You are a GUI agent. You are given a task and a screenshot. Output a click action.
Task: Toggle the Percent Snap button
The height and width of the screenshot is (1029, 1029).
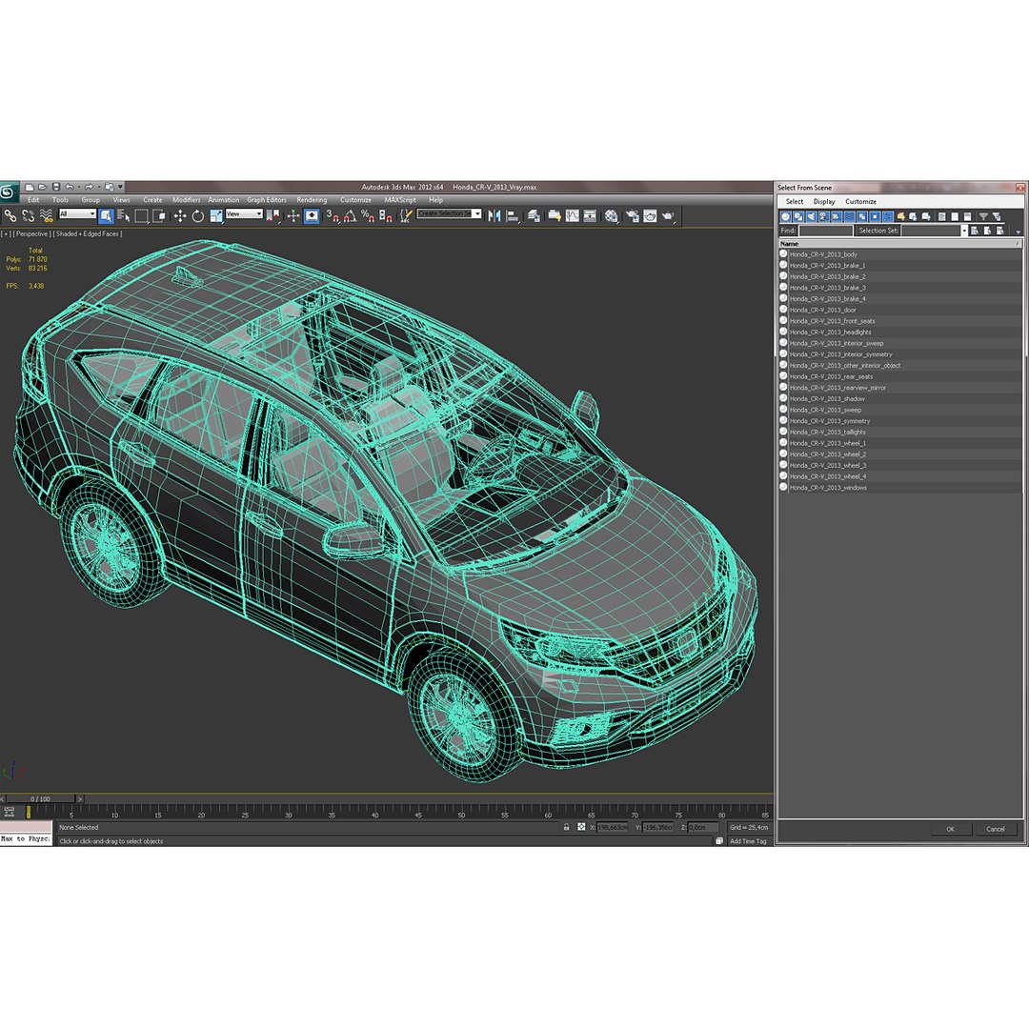368,215
